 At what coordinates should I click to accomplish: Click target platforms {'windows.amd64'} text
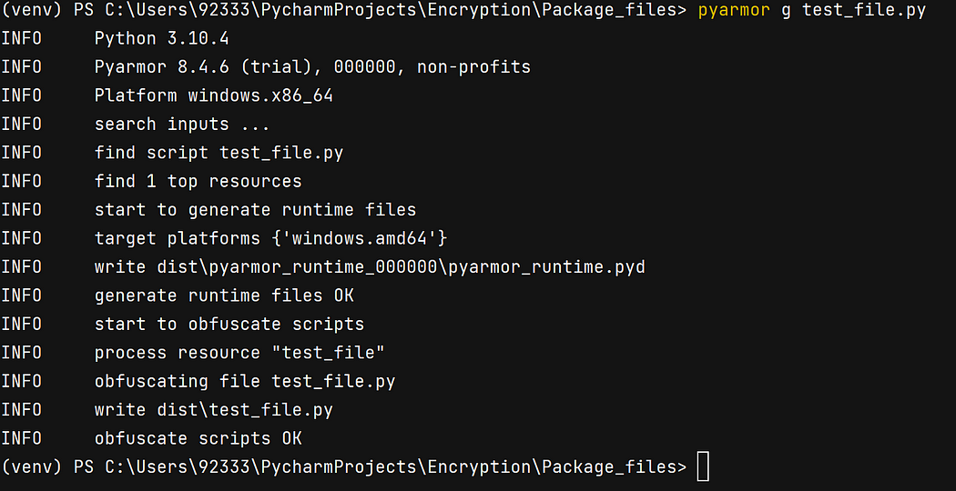click(270, 238)
